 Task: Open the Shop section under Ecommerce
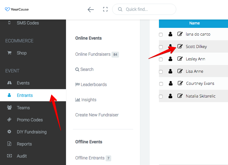[22, 53]
